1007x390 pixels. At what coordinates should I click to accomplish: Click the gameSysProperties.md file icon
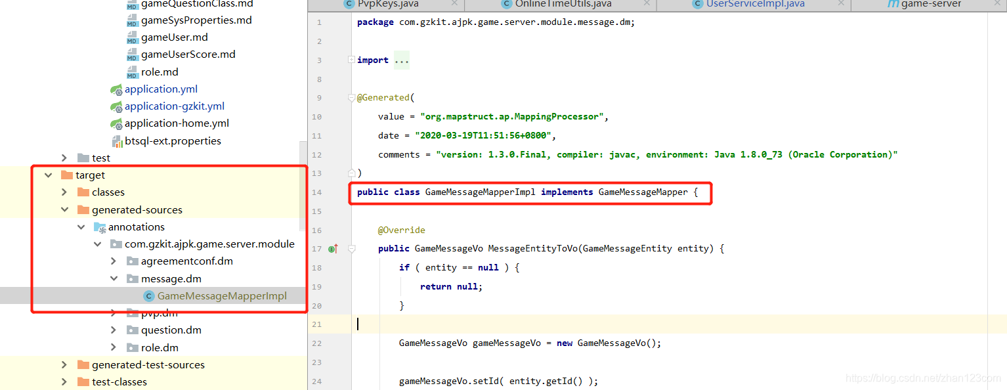tap(133, 20)
